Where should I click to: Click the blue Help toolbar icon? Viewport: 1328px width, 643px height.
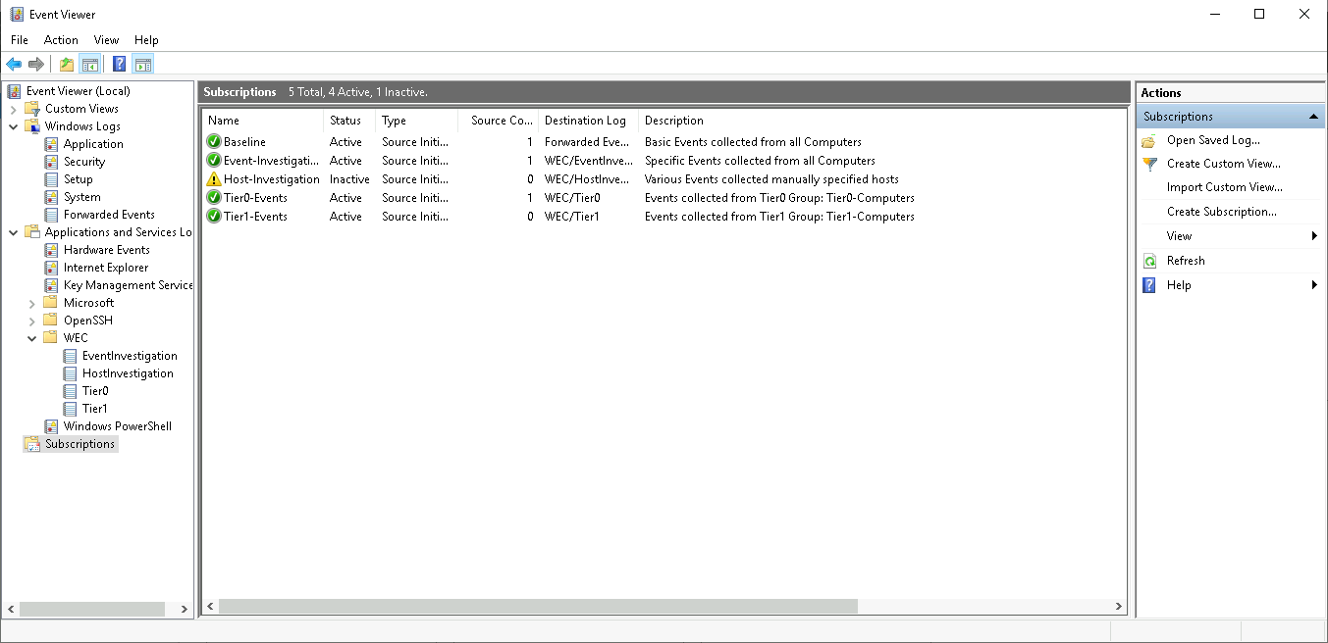(119, 65)
